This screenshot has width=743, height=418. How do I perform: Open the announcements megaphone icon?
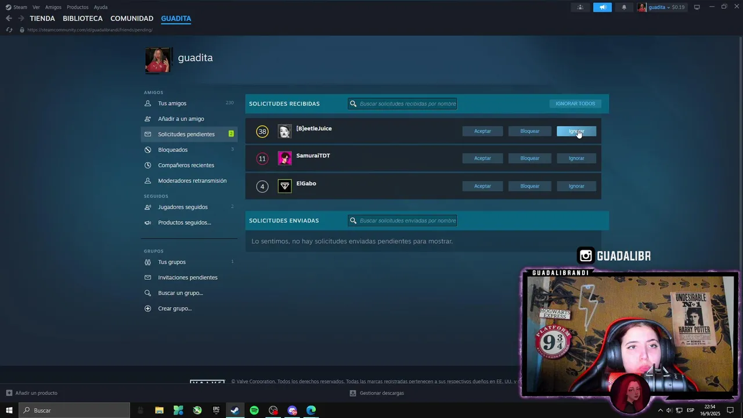603,7
